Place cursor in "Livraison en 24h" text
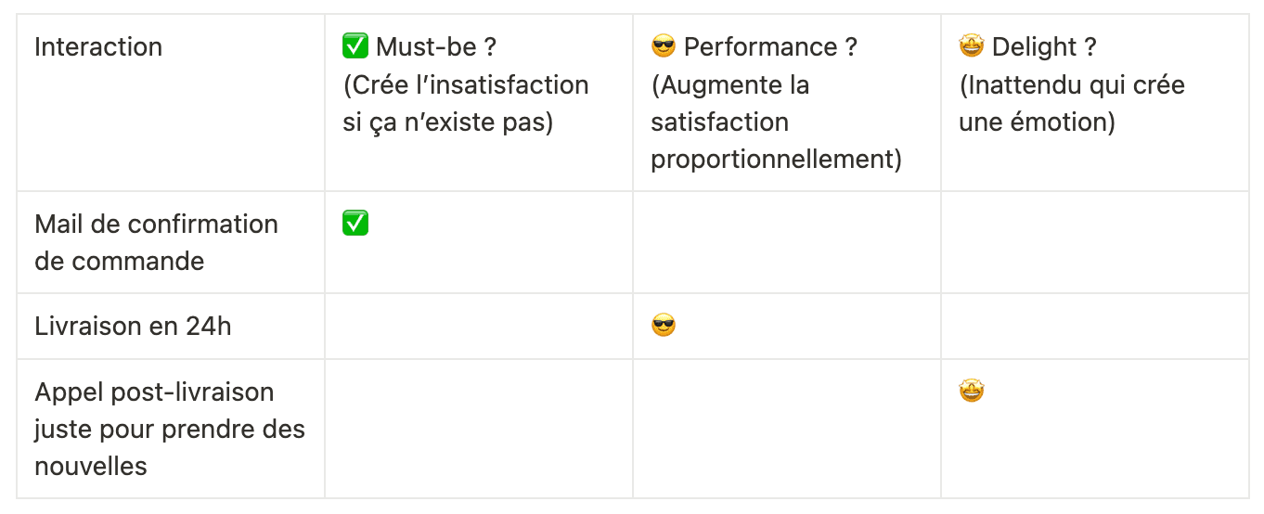Viewport: 1264px width, 514px height. [x=133, y=326]
